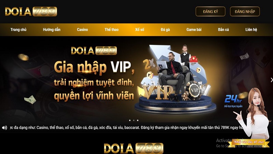Open the Thể thao menu item

(112, 29)
